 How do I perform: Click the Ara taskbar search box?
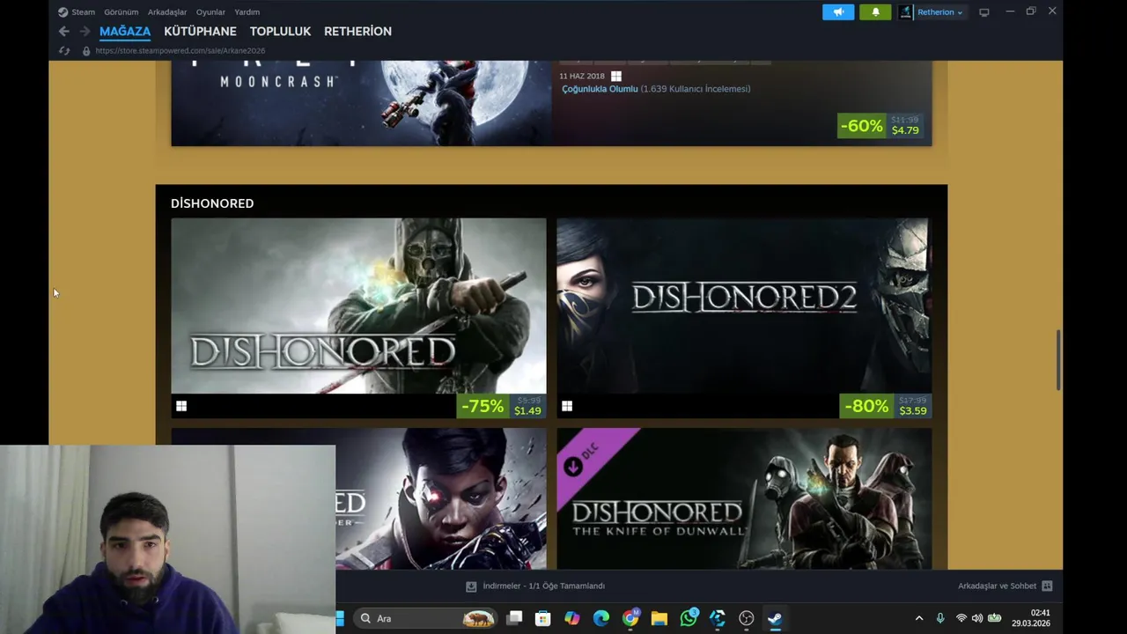[427, 618]
